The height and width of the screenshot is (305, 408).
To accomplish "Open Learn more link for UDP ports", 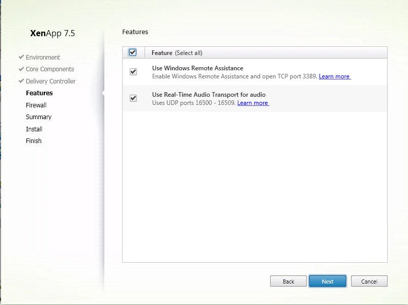I will coord(253,103).
